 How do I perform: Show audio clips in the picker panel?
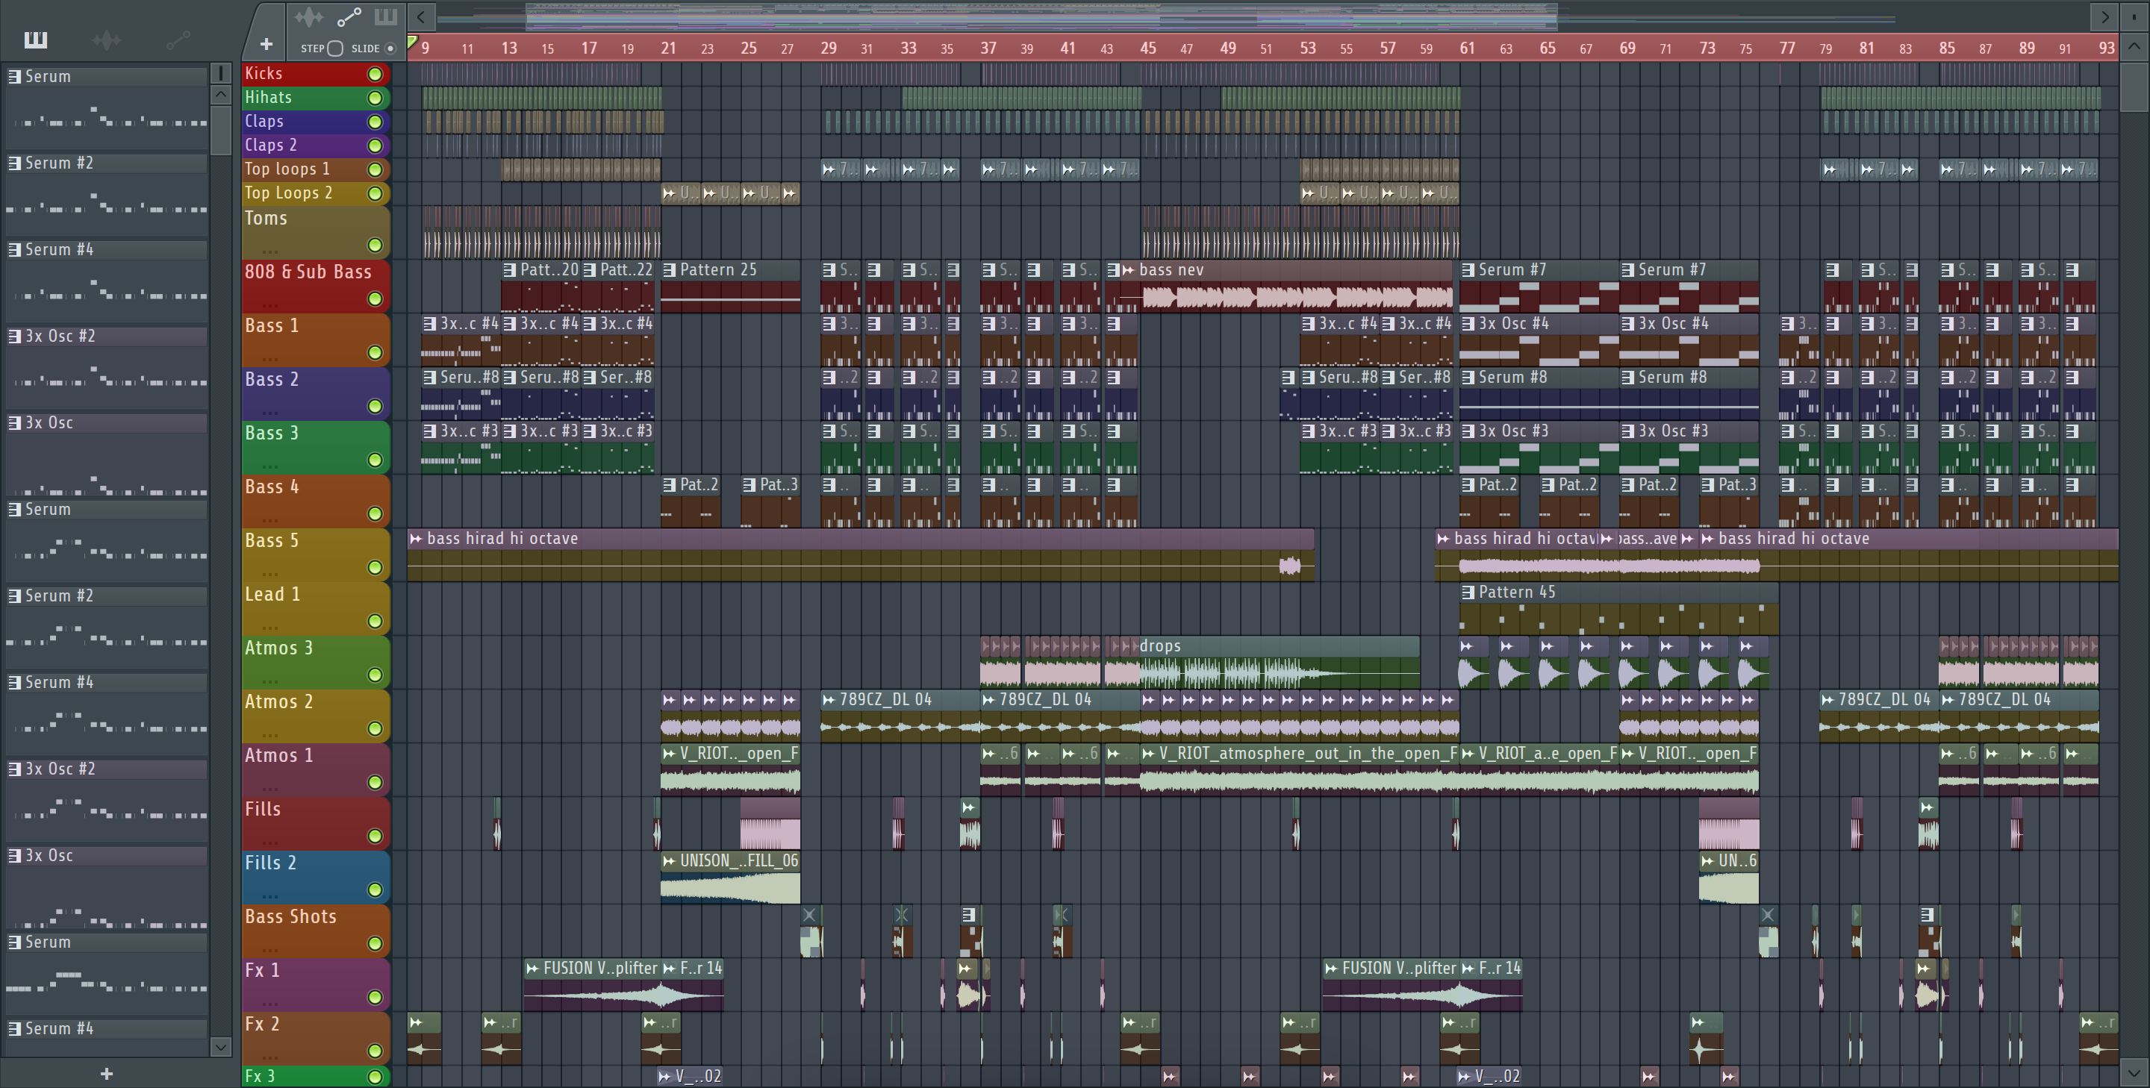point(107,40)
